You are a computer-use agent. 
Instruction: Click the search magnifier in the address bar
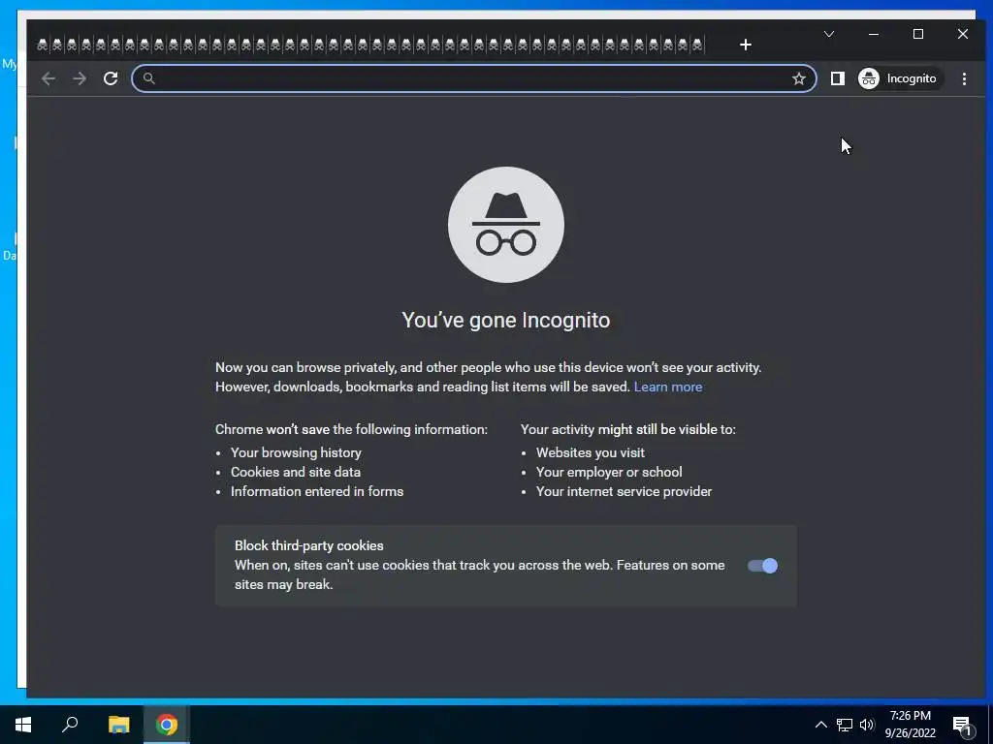point(148,78)
